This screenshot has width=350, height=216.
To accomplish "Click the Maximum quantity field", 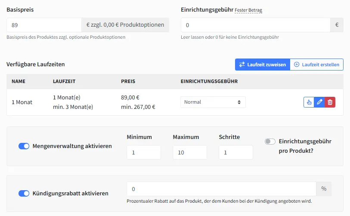I will (190, 152).
